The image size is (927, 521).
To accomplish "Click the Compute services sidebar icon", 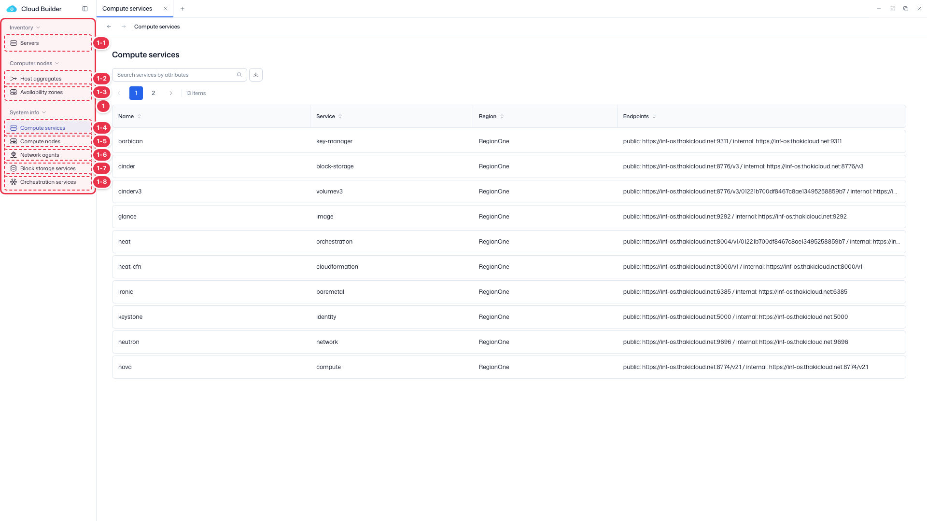I will (x=14, y=128).
